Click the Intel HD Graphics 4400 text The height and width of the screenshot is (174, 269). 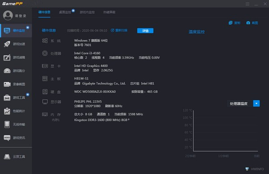coord(91,66)
